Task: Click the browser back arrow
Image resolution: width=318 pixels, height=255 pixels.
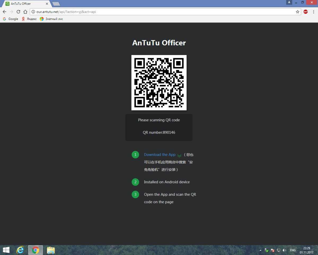Action: (x=4, y=12)
